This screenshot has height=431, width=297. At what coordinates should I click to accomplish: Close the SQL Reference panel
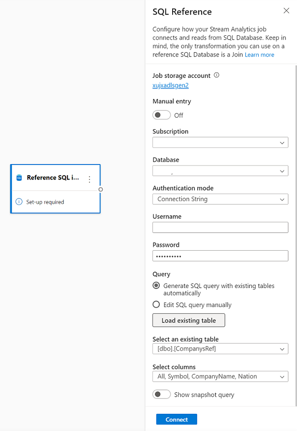286,11
